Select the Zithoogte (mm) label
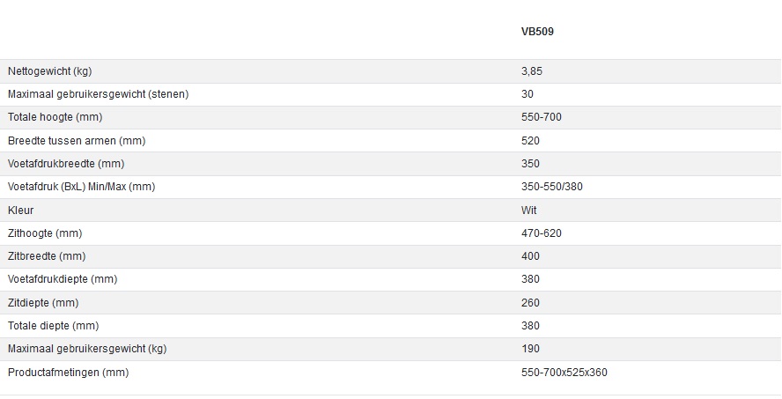782x399 pixels. (x=45, y=233)
